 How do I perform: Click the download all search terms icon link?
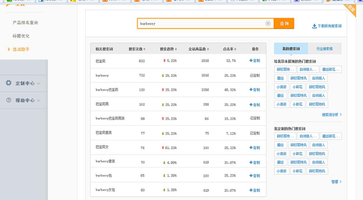pyautogui.click(x=315, y=26)
